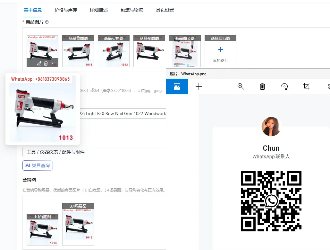Open the 详细描述 tab
Screen dimensions: 330x250
click(99, 10)
